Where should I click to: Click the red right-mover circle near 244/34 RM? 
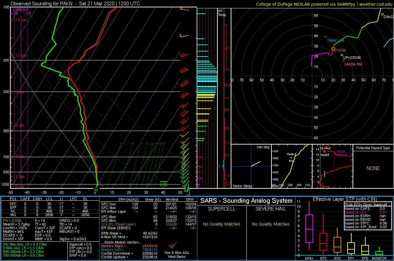pos(344,61)
